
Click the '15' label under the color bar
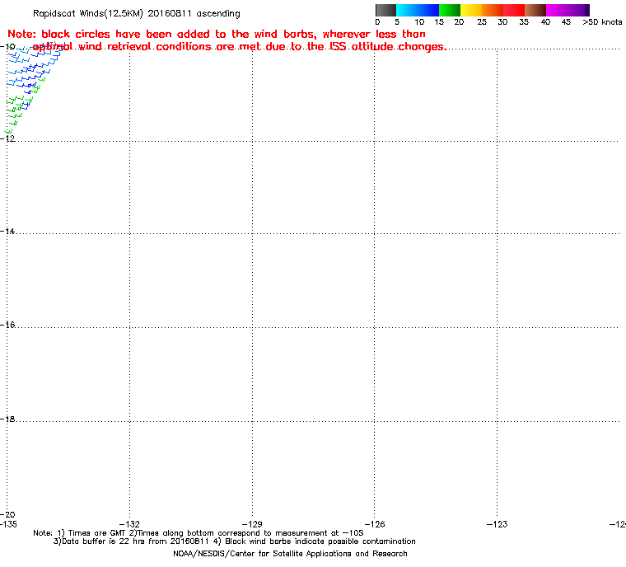pos(439,22)
